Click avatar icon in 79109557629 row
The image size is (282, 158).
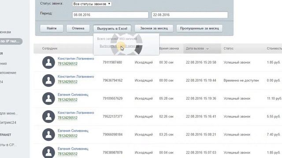coord(48,98)
